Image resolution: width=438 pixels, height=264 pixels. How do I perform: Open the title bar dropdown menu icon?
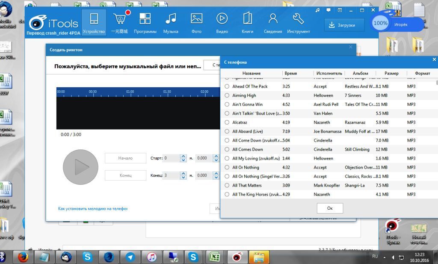pos(340,10)
